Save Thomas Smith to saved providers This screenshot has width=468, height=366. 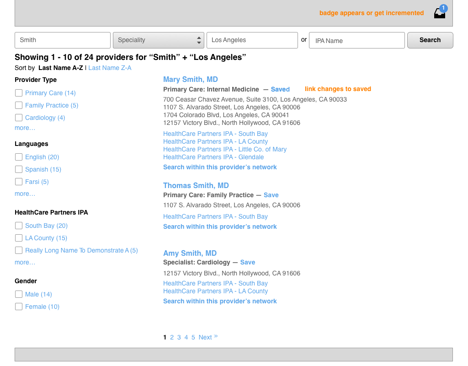pos(271,195)
